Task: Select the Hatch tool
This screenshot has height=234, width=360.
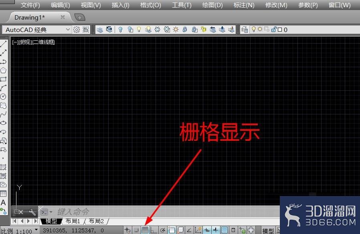Action: [3, 167]
